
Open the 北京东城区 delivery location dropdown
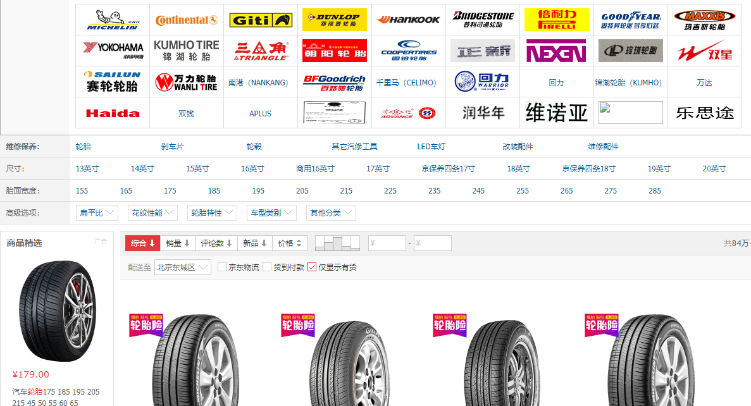182,267
